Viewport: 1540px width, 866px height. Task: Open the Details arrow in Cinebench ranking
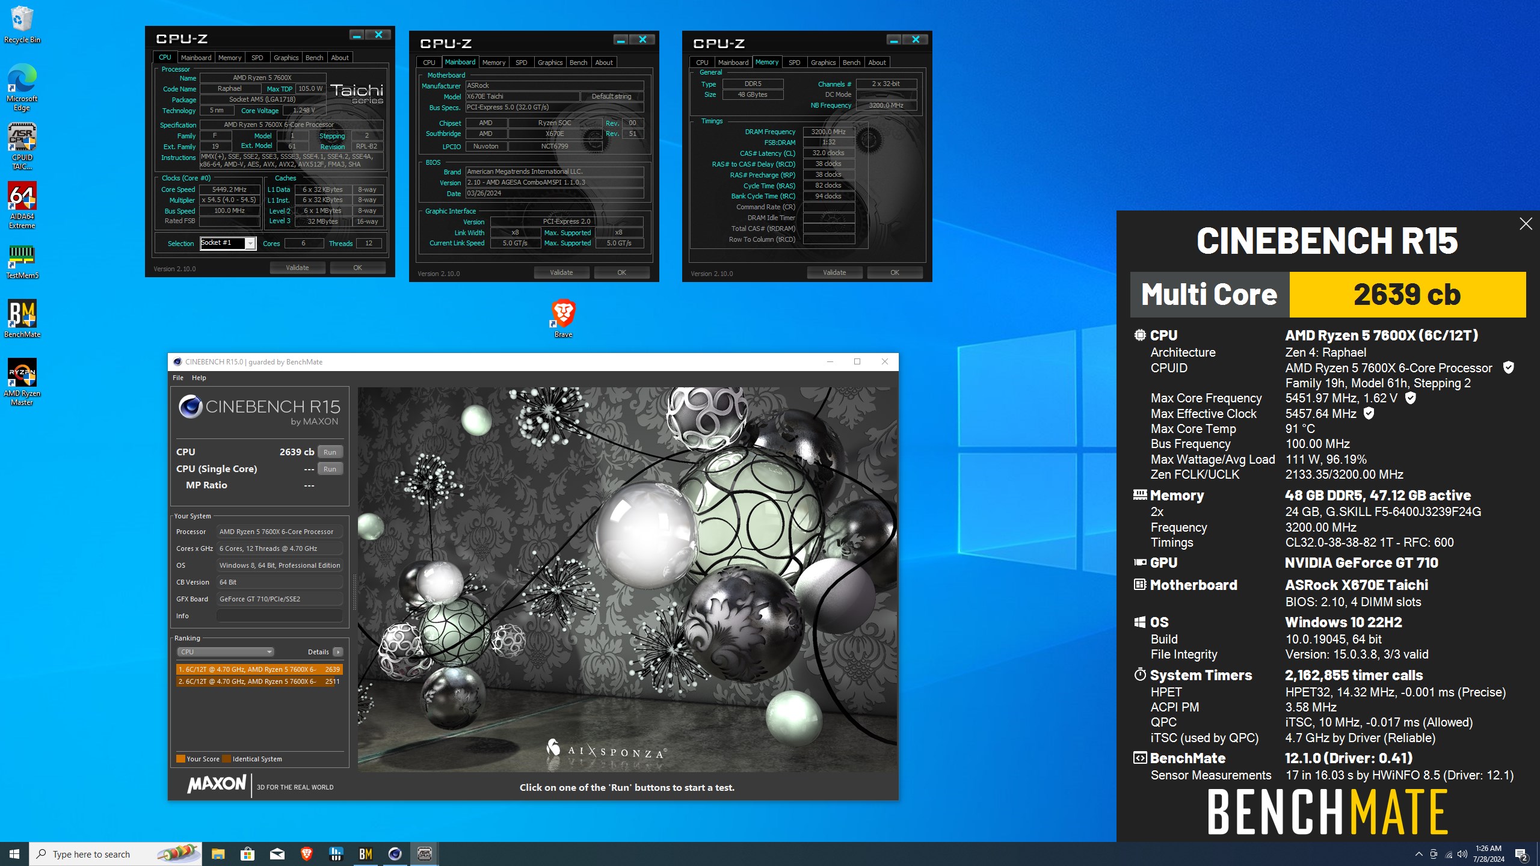coord(338,652)
